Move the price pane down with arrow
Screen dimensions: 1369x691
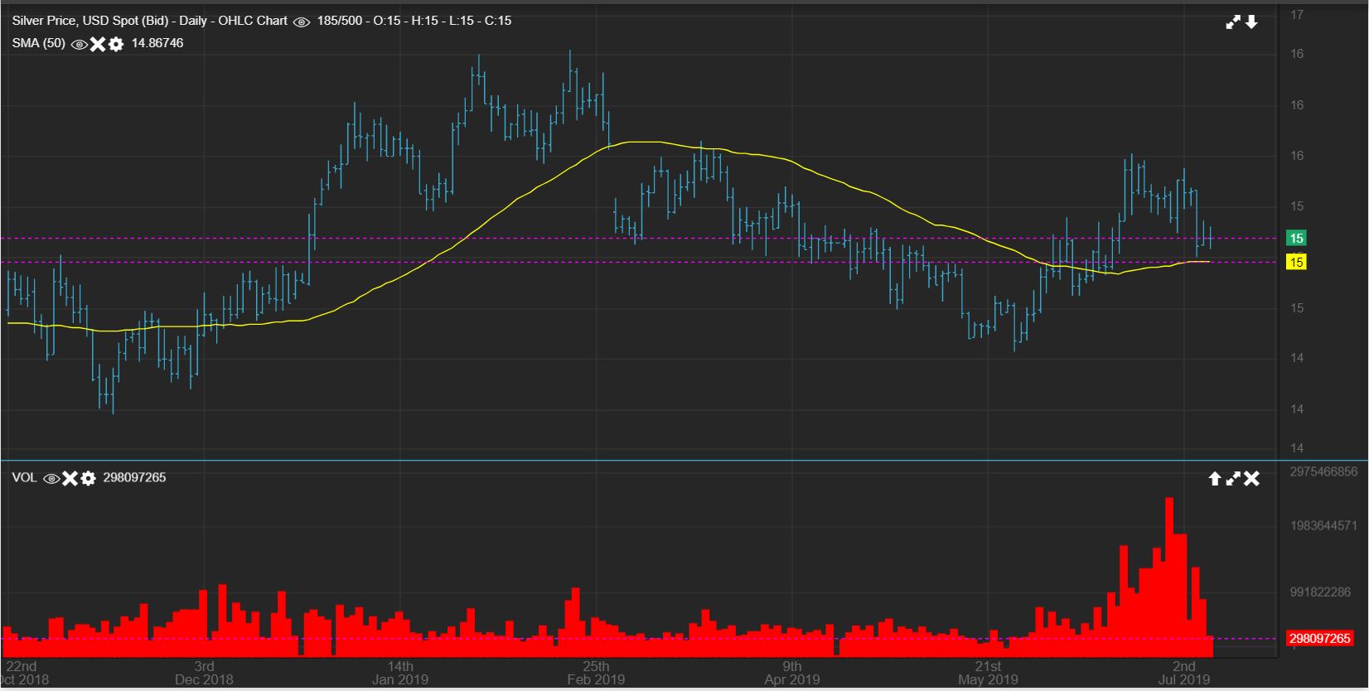[x=1251, y=22]
